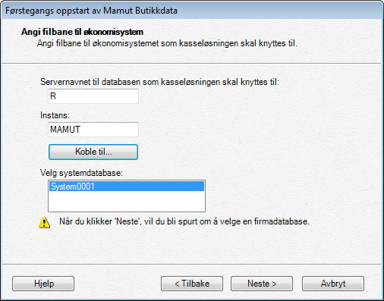The width and height of the screenshot is (384, 301).
Task: Click the firmadatabase warning message text
Action: click(184, 221)
